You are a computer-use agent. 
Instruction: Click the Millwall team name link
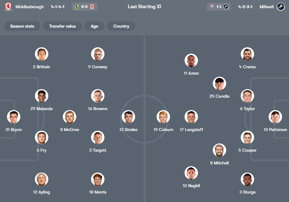(267, 7)
